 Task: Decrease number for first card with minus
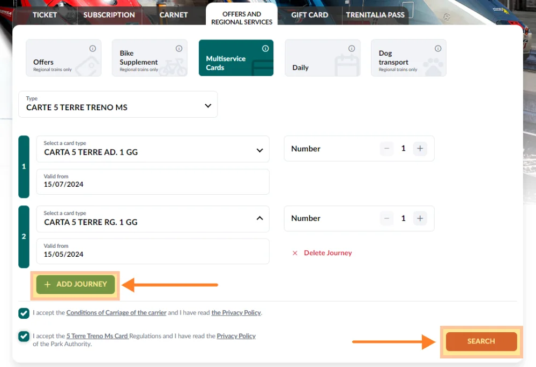tap(386, 149)
